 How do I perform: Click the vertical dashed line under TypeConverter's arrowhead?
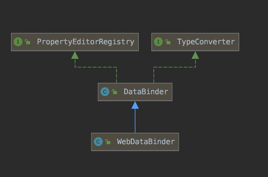(x=195, y=63)
